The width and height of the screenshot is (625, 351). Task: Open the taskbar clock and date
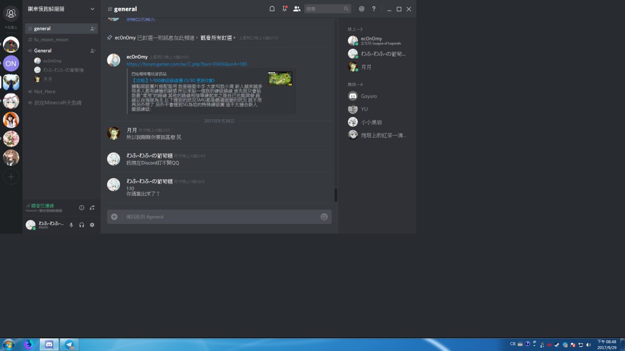coord(607,344)
